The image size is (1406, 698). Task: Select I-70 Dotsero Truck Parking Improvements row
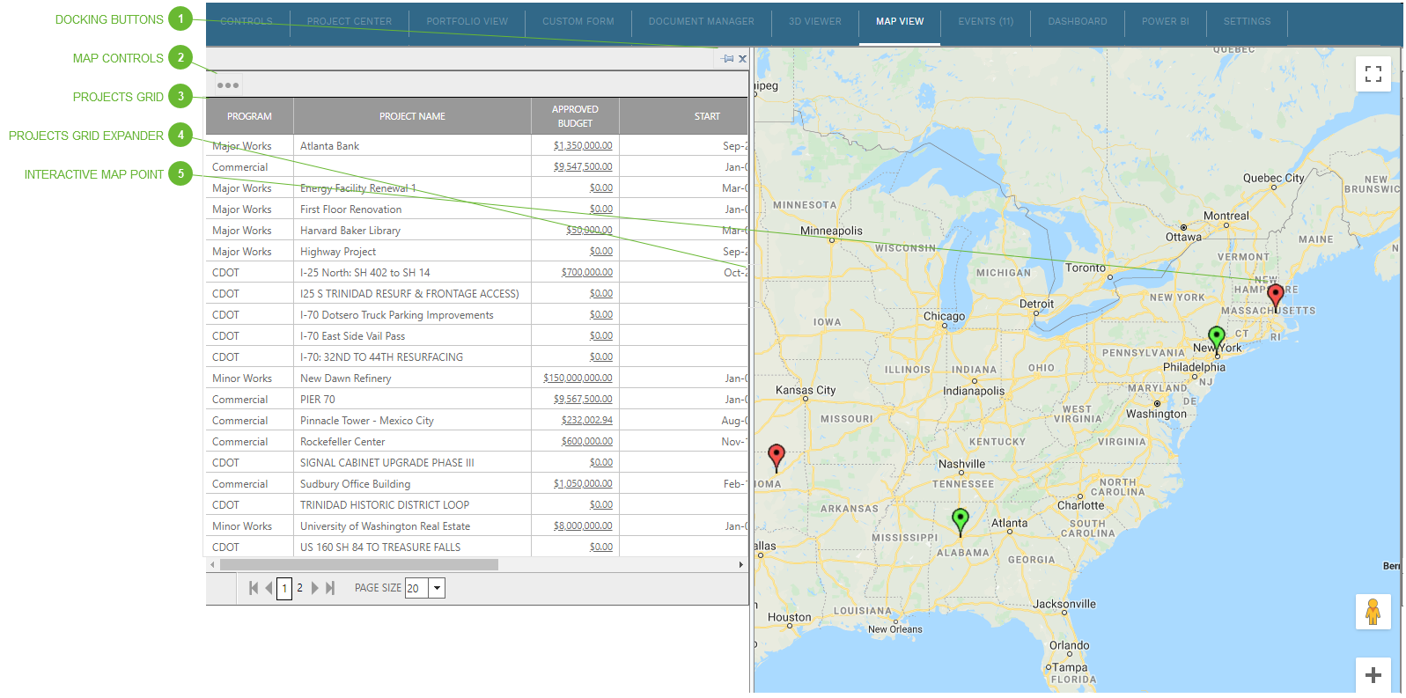[477, 315]
